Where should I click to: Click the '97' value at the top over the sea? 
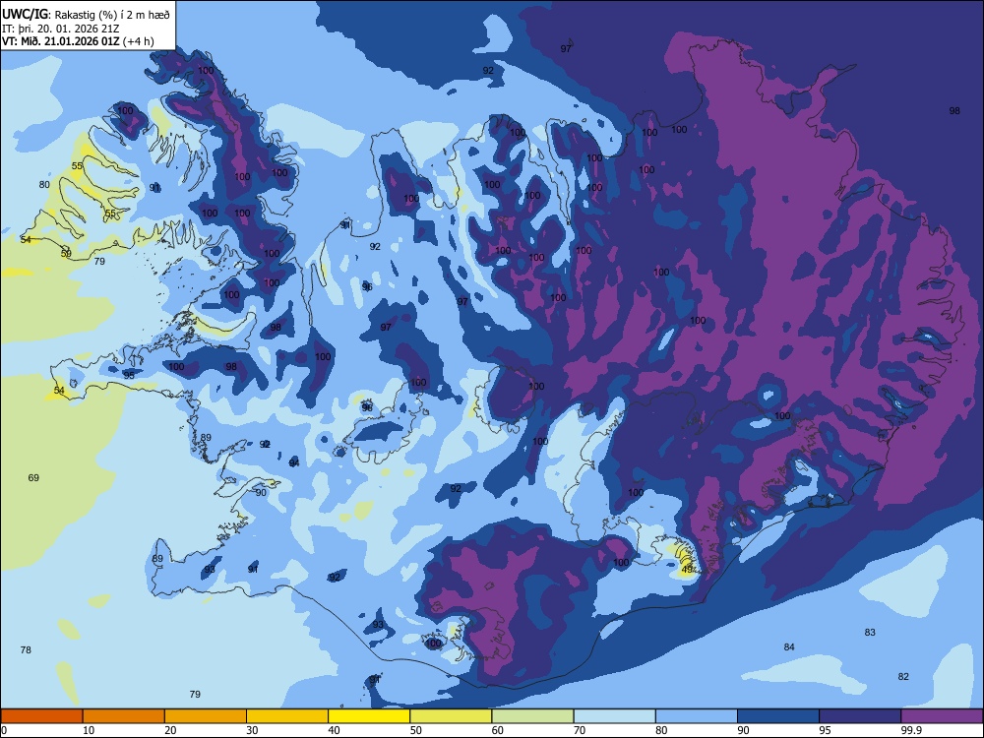click(566, 48)
